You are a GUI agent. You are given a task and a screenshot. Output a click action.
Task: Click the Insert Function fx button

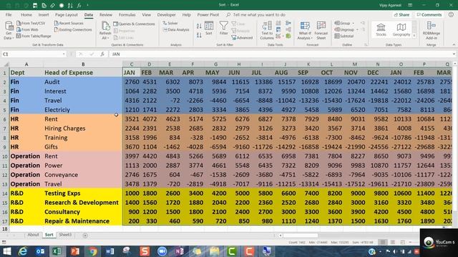[x=102, y=54]
